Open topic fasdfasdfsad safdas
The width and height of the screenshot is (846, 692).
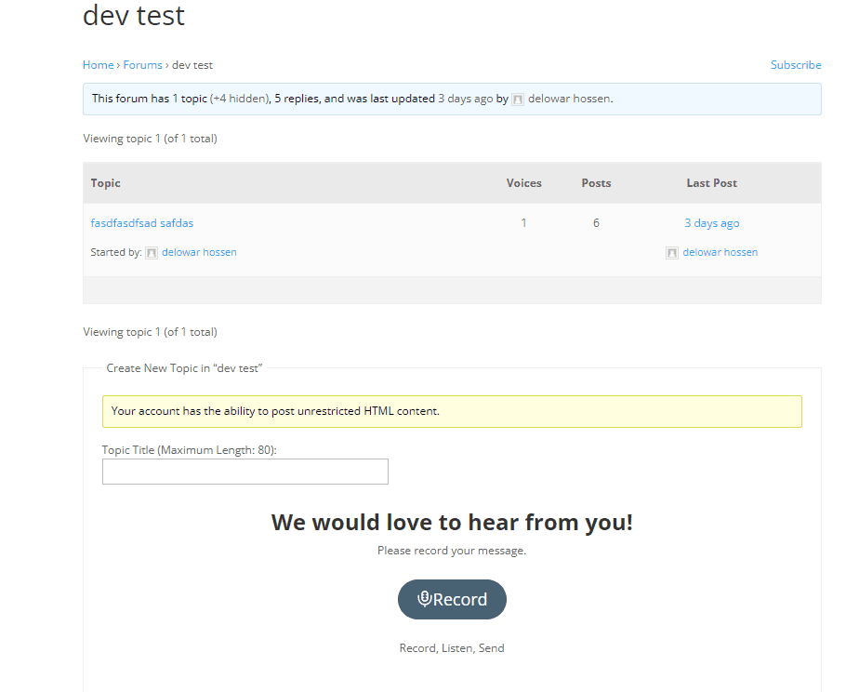(x=142, y=223)
